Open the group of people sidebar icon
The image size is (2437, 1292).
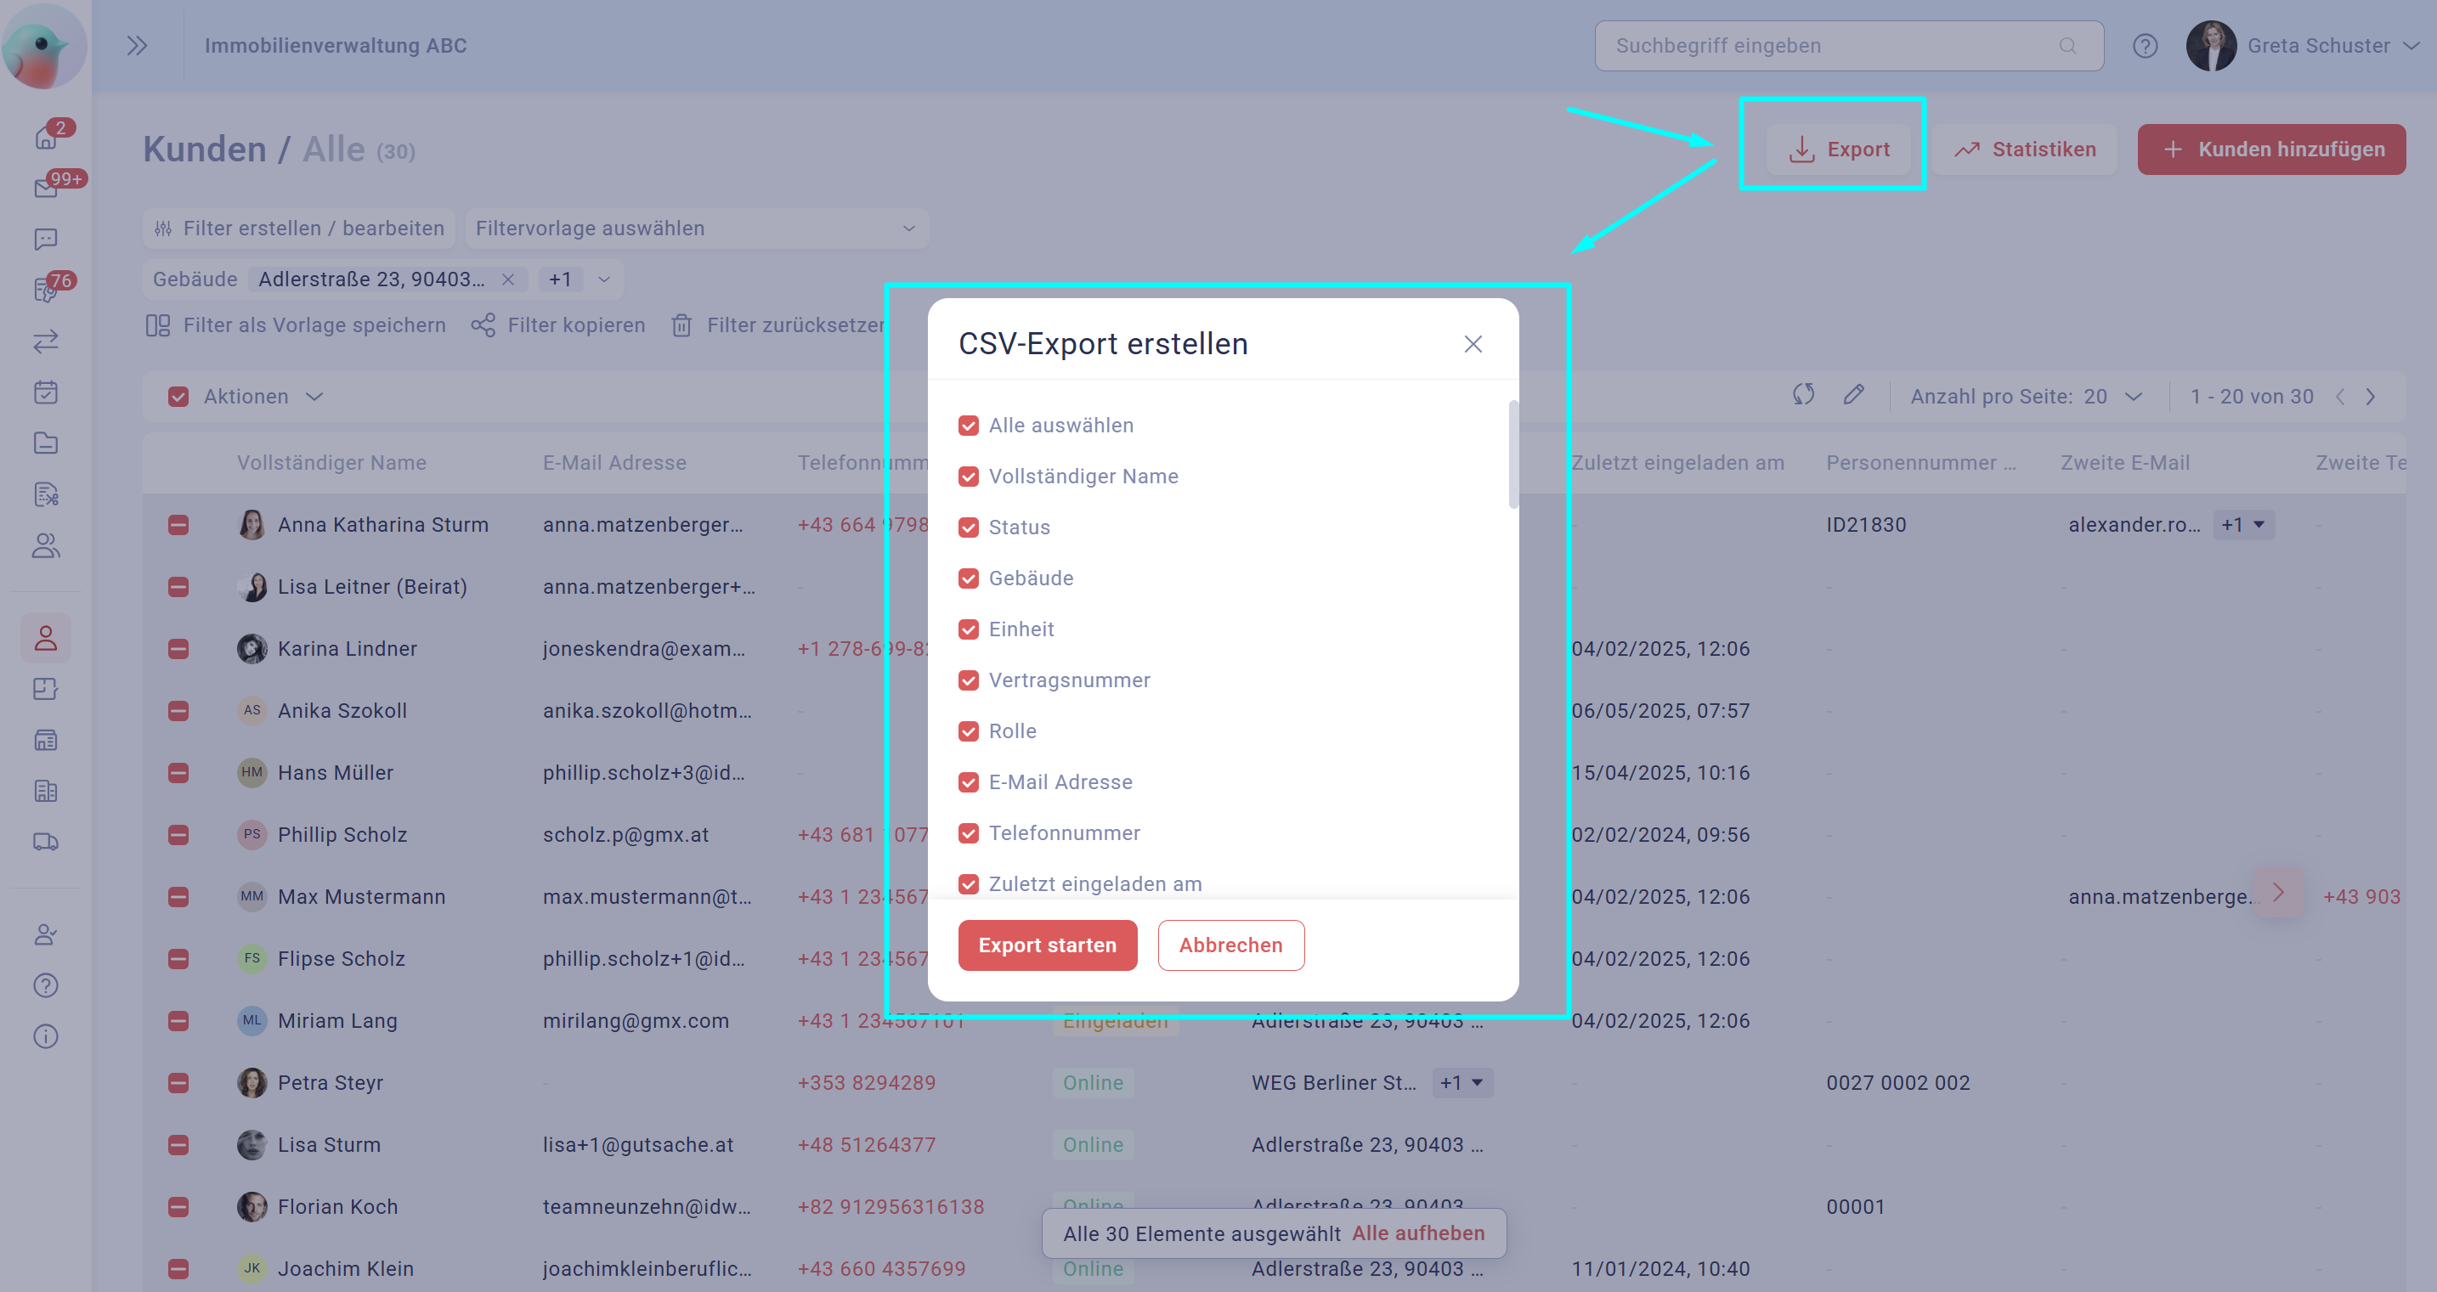(45, 545)
